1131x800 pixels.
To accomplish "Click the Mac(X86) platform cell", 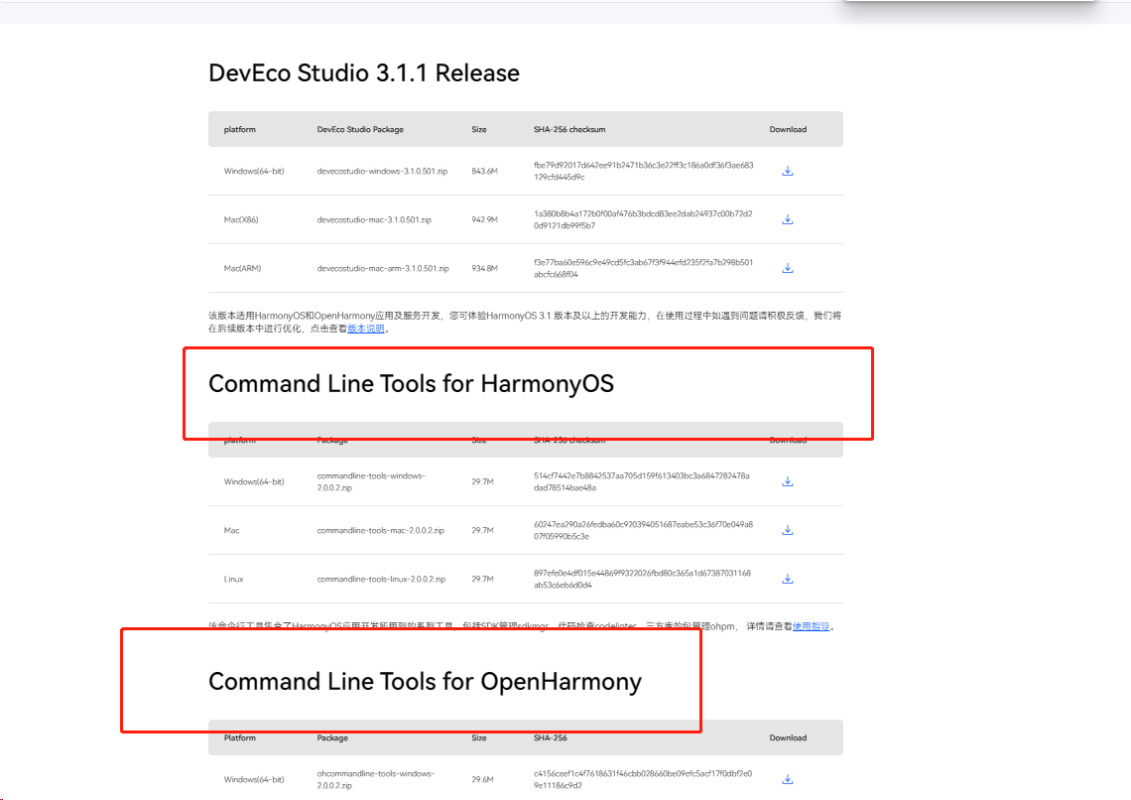I will [241, 219].
